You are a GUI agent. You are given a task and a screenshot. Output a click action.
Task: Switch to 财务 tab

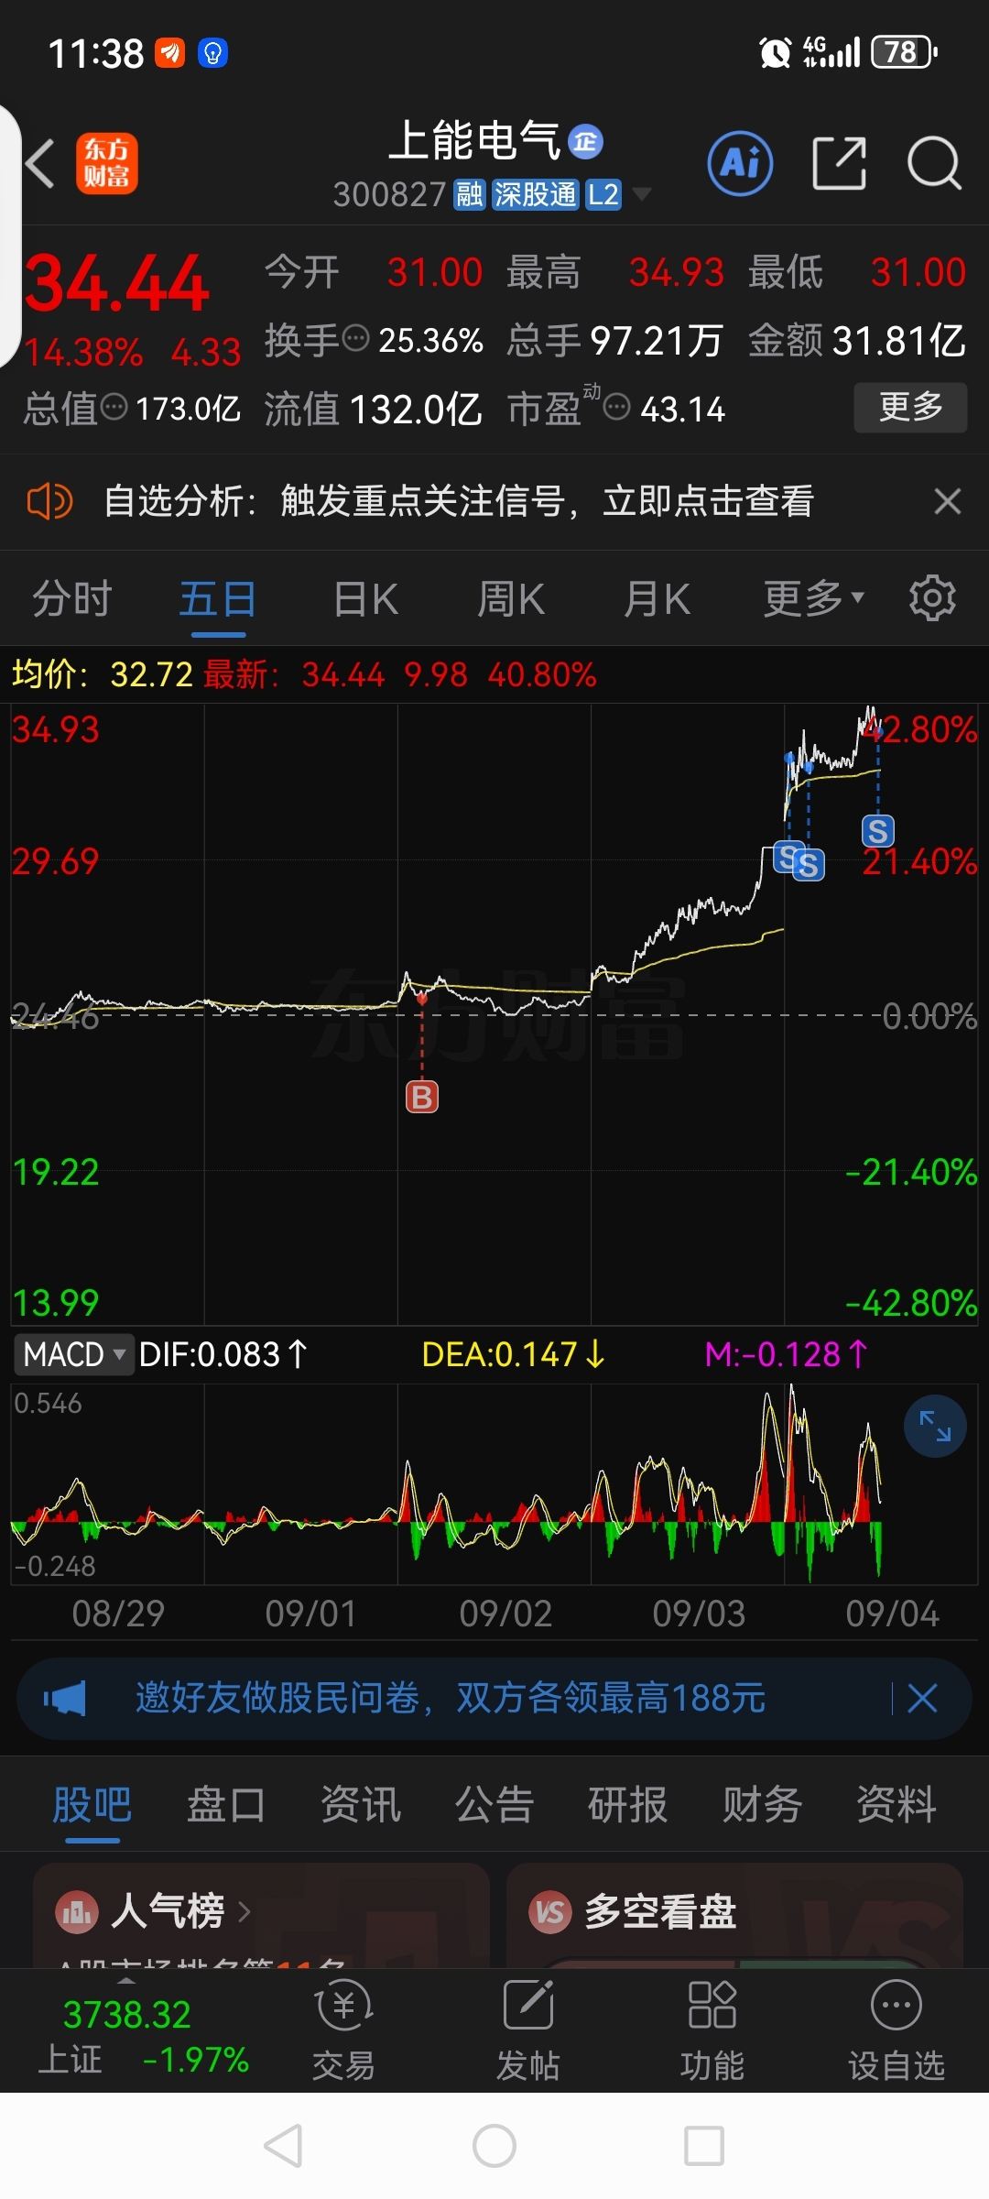(763, 1805)
